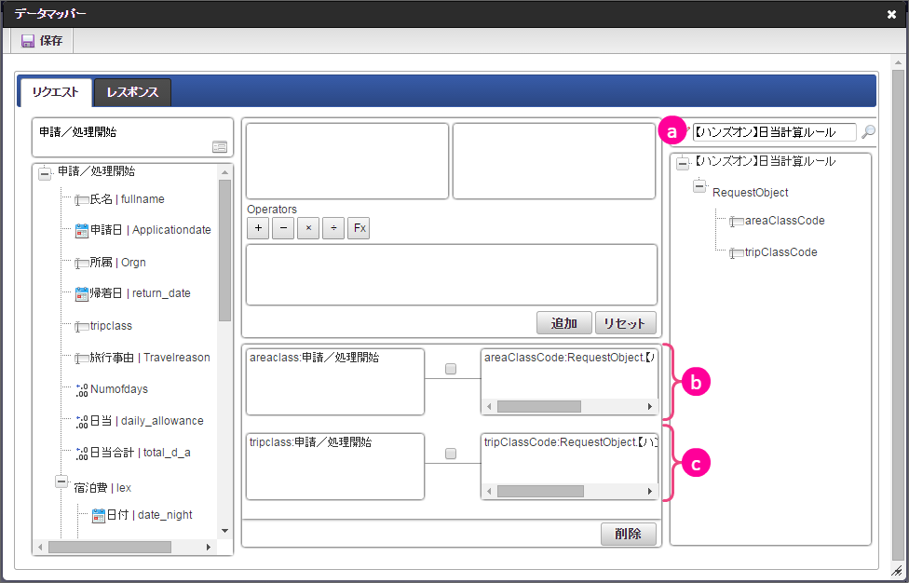Select the tripclass tree item

[111, 326]
